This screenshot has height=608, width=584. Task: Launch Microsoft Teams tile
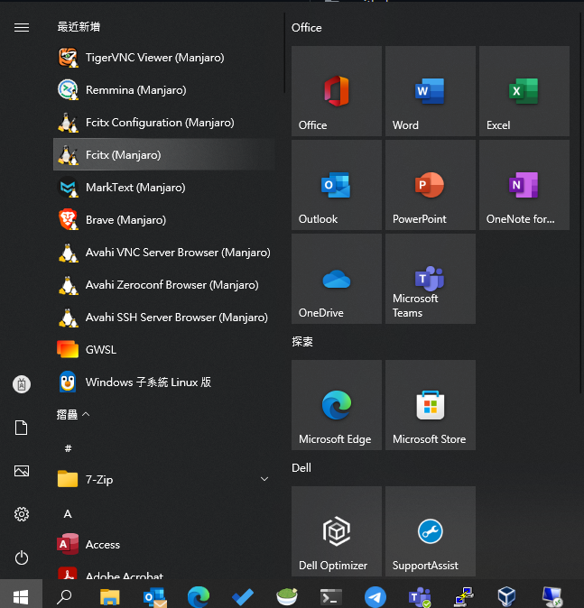click(x=431, y=279)
